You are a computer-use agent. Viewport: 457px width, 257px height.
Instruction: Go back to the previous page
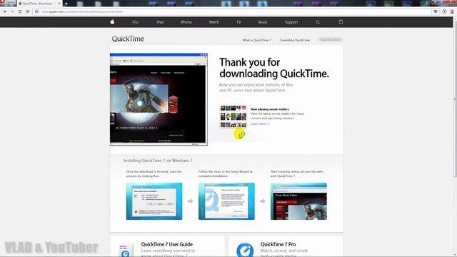tap(5, 11)
